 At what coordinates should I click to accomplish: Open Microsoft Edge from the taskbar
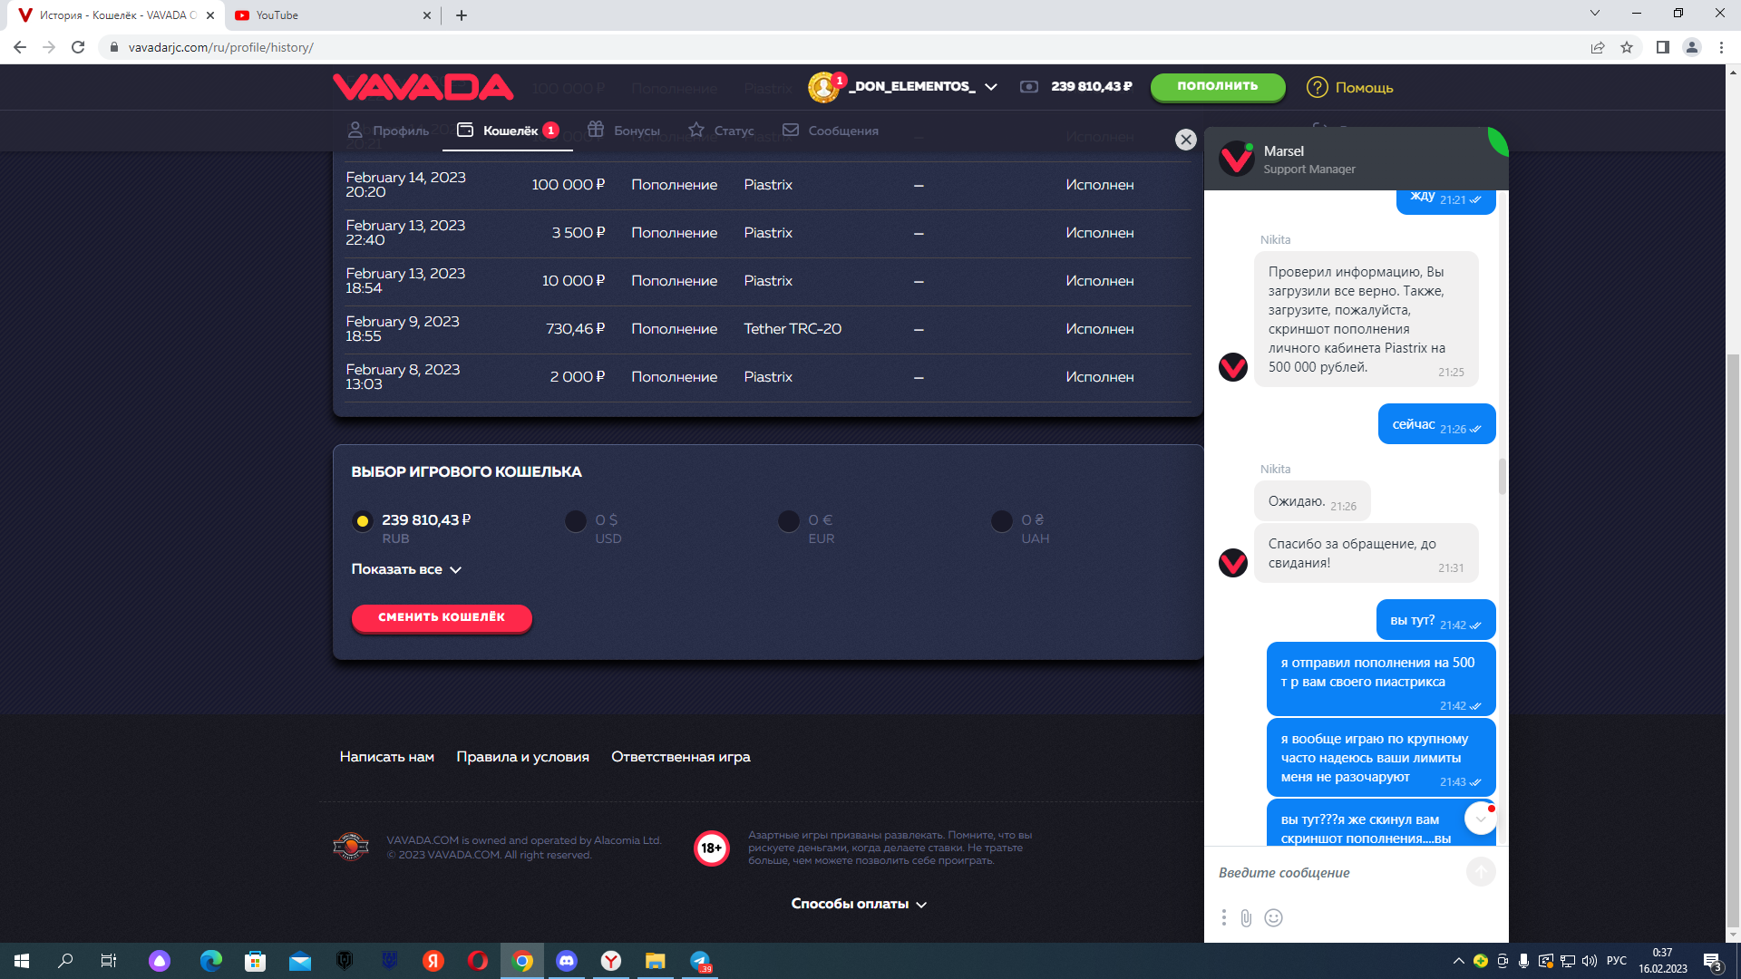pyautogui.click(x=211, y=961)
